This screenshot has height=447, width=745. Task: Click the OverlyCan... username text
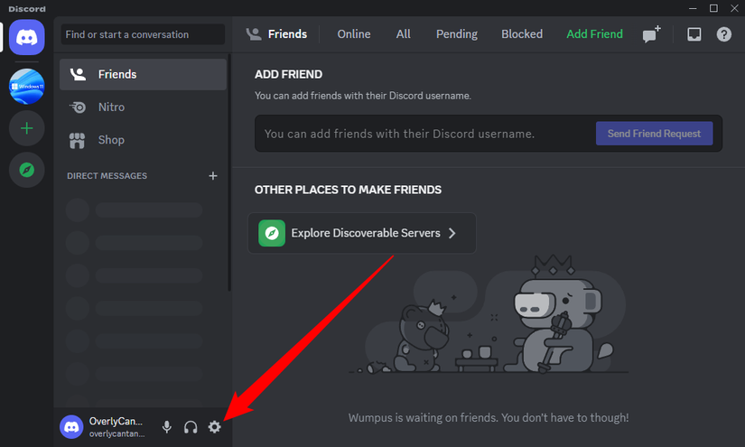click(x=116, y=422)
